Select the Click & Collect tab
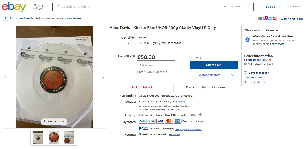 [x=141, y=87]
